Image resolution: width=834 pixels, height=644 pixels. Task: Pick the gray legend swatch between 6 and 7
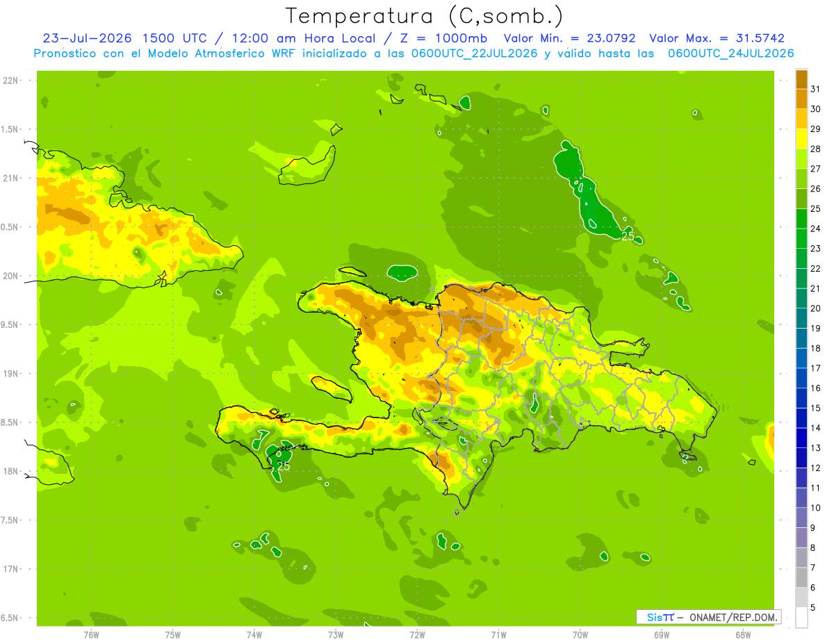point(801,577)
